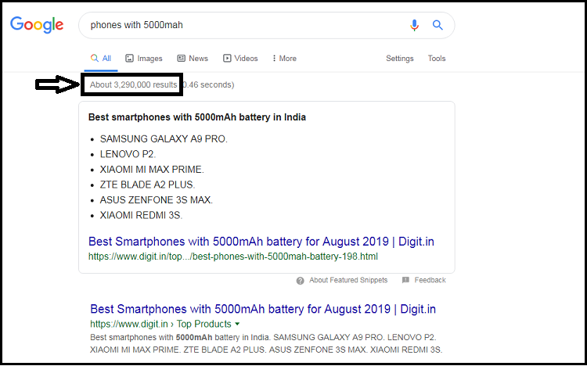Click the results count text
587x366 pixels.
pyautogui.click(x=133, y=84)
